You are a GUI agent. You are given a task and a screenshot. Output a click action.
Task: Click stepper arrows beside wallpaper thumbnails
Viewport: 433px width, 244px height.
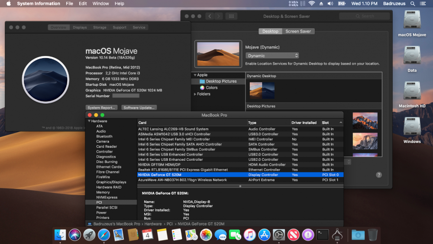tap(349, 162)
